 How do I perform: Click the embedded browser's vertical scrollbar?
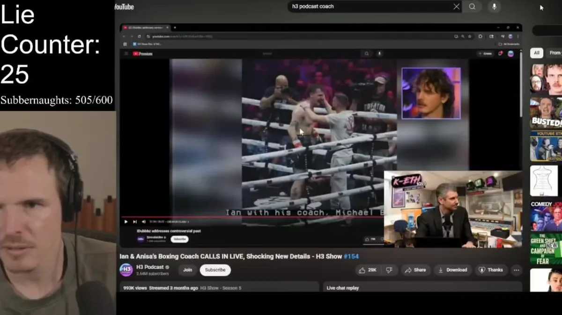[x=520, y=84]
